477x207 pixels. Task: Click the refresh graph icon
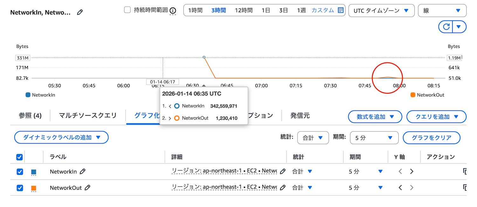click(446, 27)
